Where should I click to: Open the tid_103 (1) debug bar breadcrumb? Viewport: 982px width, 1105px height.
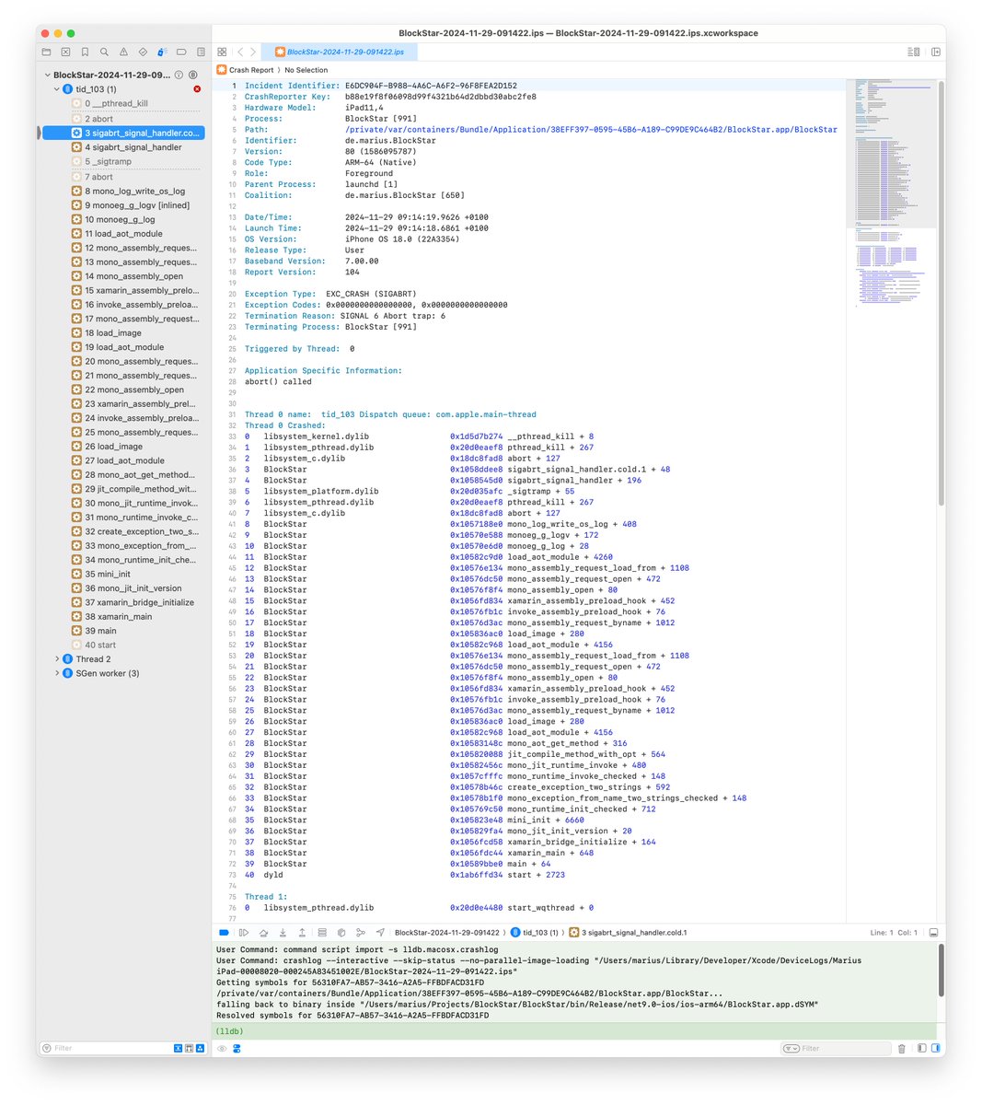click(x=534, y=933)
